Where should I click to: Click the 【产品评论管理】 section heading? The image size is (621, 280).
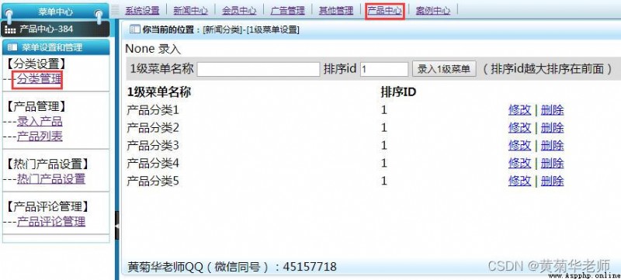pos(47,206)
